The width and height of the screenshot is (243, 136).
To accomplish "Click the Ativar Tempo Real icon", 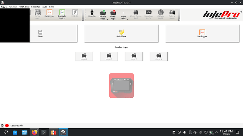I will 136,12.
